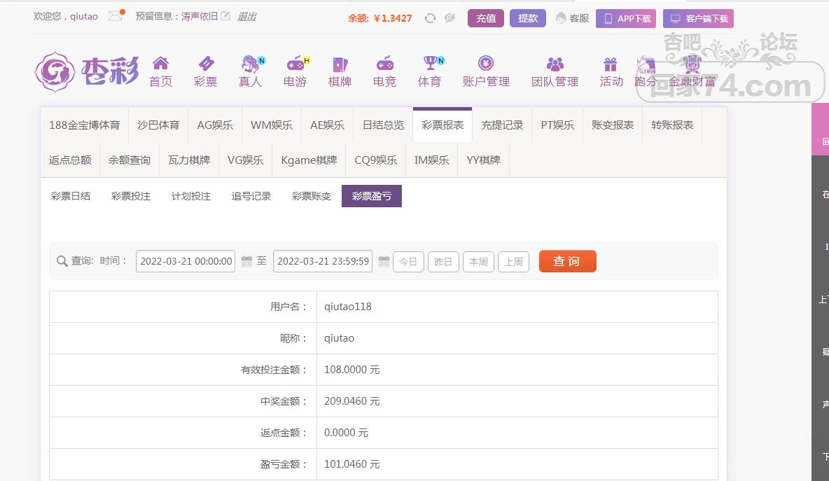Select the 彩票投注 sub-tab
Viewport: 829px width, 481px height.
click(x=131, y=196)
